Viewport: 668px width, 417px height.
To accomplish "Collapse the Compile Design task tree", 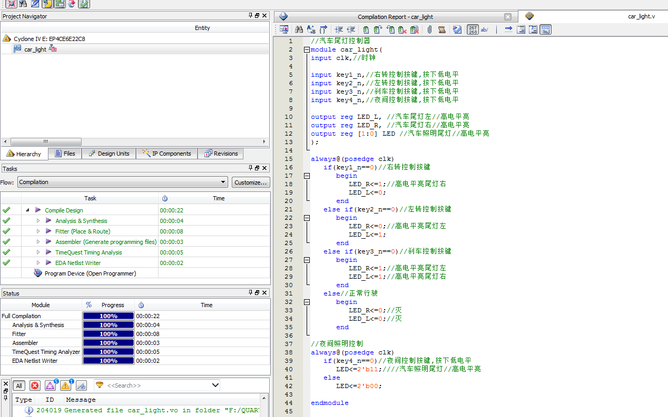I will coord(27,210).
